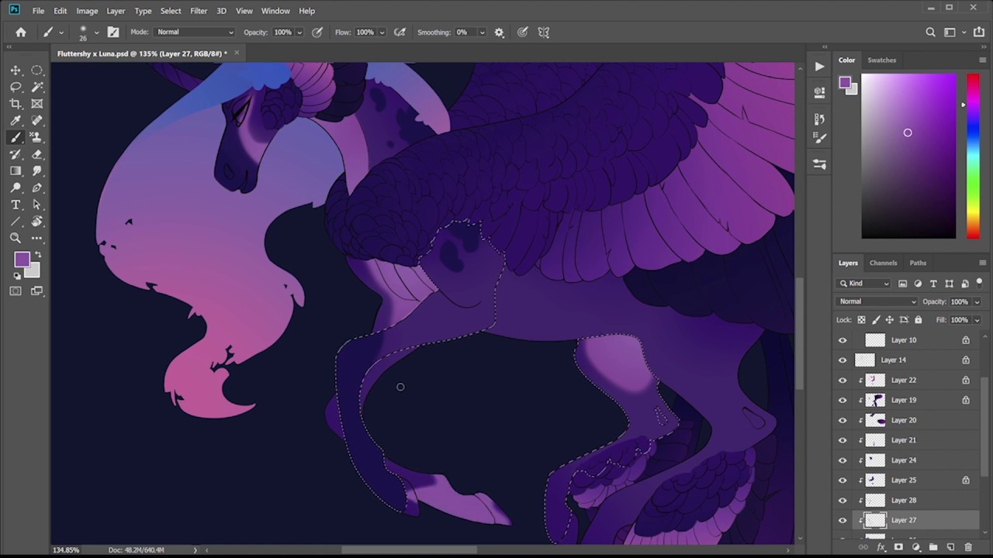Select the Dodge tool
This screenshot has width=993, height=558.
[x=16, y=188]
